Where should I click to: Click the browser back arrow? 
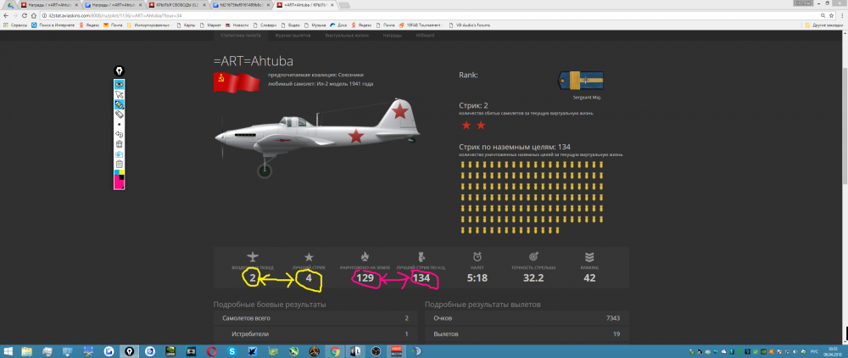click(6, 15)
